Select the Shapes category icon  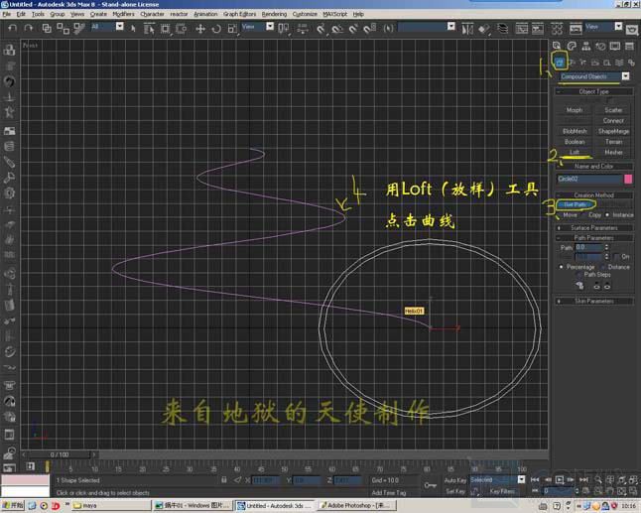pyautogui.click(x=572, y=63)
